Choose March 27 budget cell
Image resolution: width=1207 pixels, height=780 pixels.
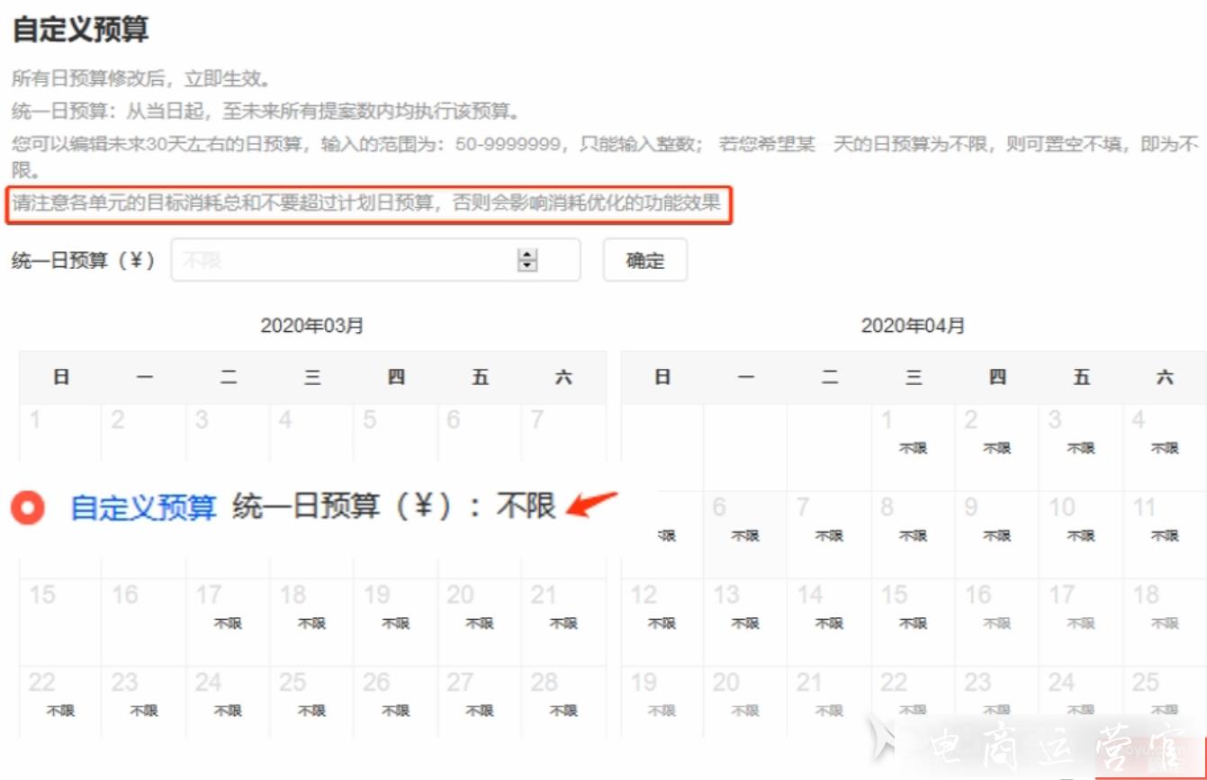[x=479, y=703]
